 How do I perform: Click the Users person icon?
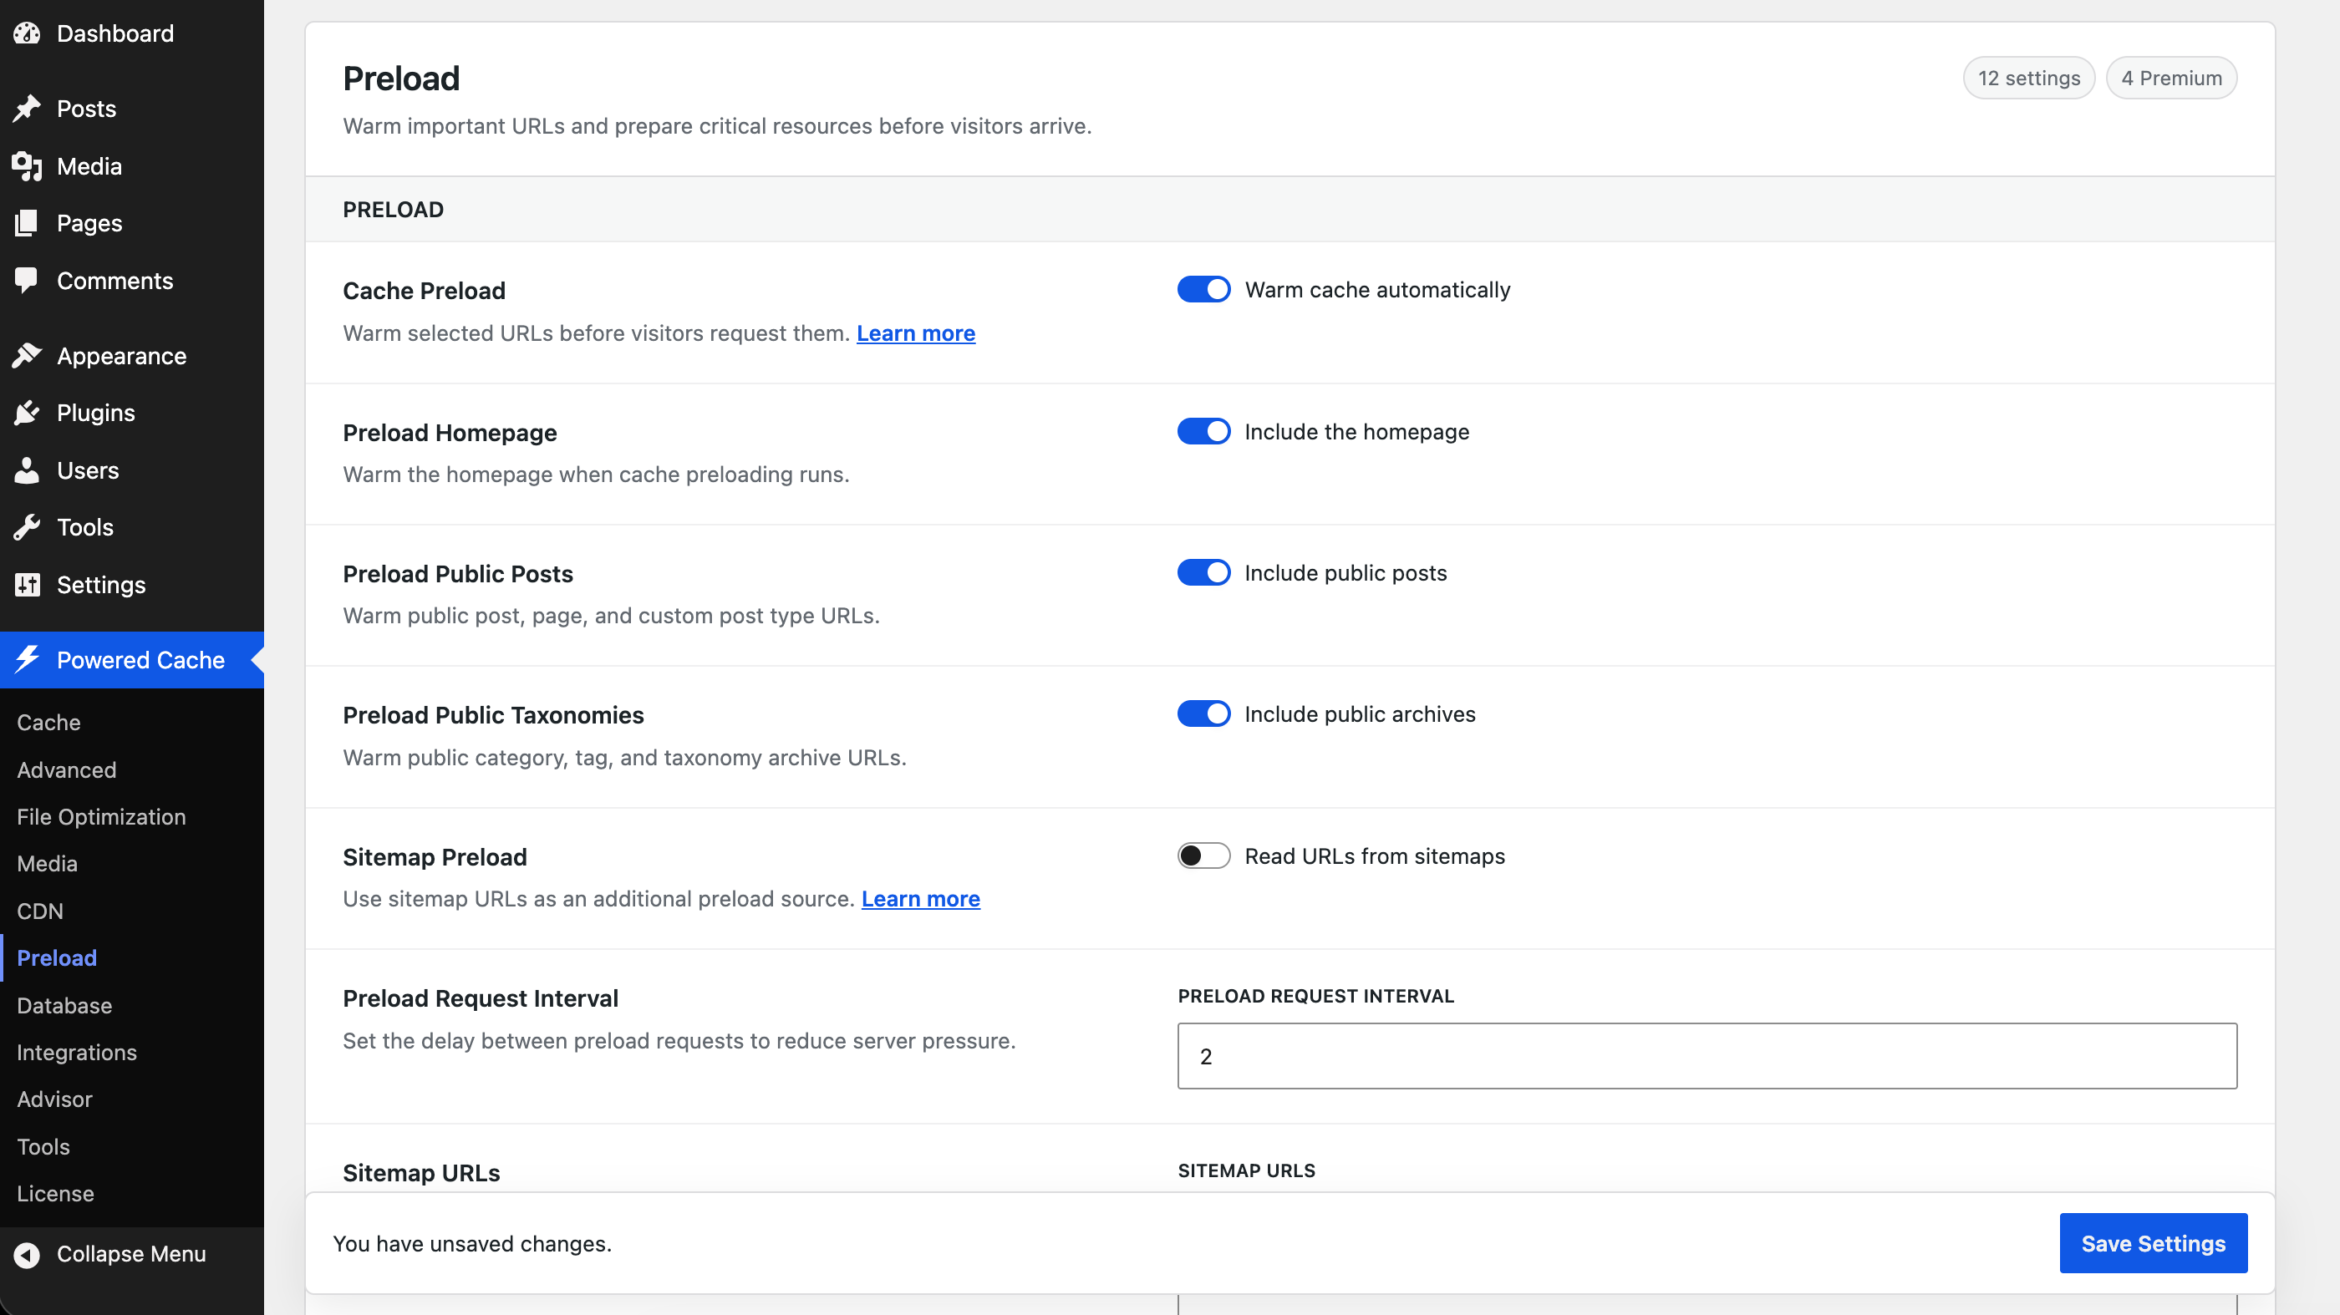[28, 470]
